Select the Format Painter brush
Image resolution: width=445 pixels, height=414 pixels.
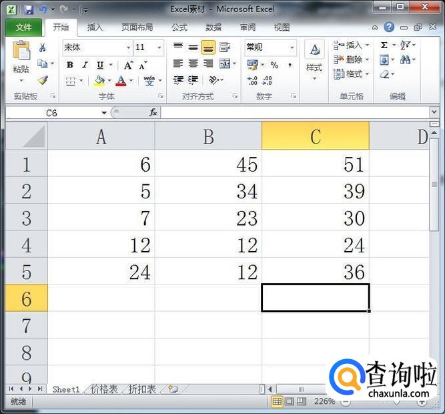click(43, 80)
